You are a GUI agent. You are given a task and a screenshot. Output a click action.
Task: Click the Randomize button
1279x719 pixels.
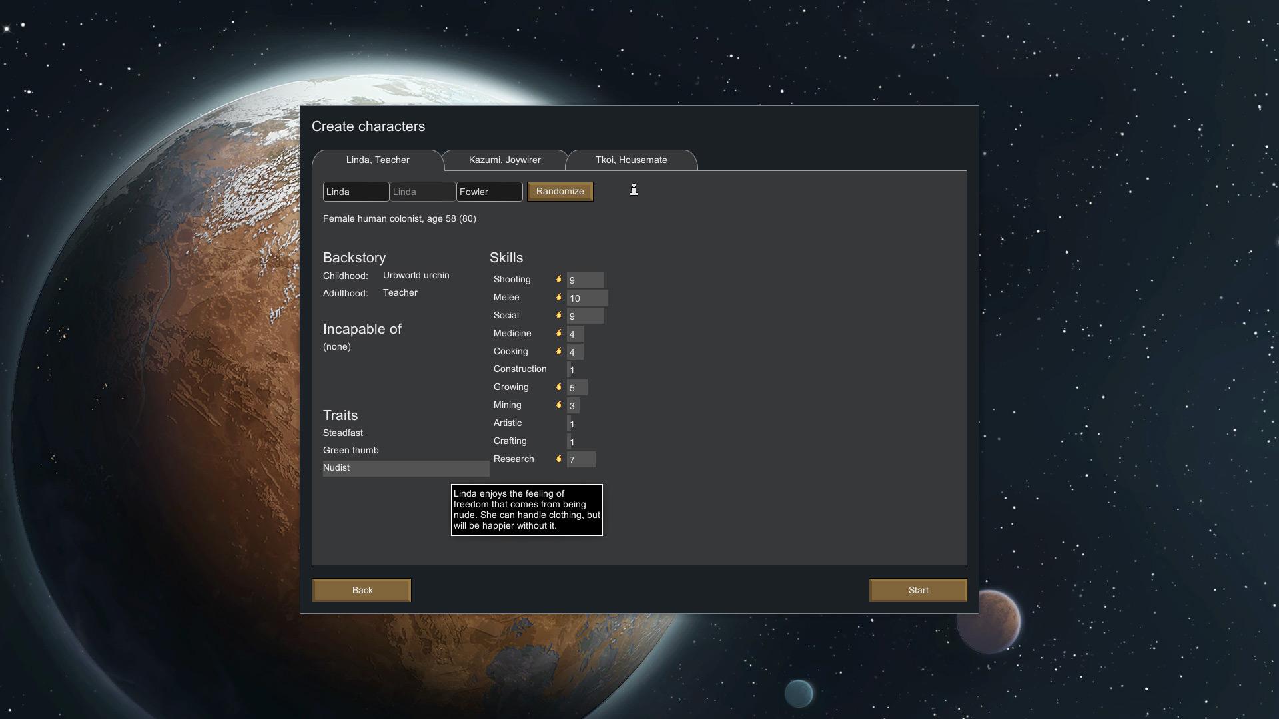pos(560,191)
